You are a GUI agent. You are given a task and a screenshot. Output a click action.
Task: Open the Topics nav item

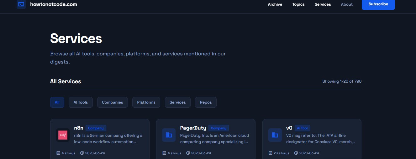tap(298, 4)
